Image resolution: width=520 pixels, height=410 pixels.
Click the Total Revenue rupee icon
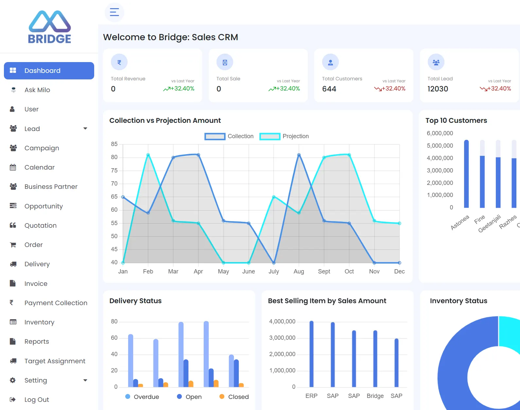[119, 62]
